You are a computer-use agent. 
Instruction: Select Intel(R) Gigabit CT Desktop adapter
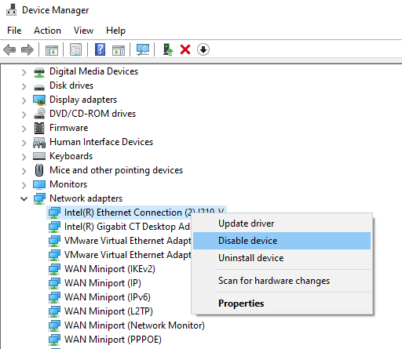point(127,227)
